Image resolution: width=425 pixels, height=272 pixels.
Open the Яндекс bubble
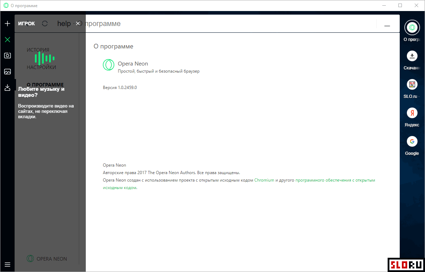pyautogui.click(x=412, y=113)
